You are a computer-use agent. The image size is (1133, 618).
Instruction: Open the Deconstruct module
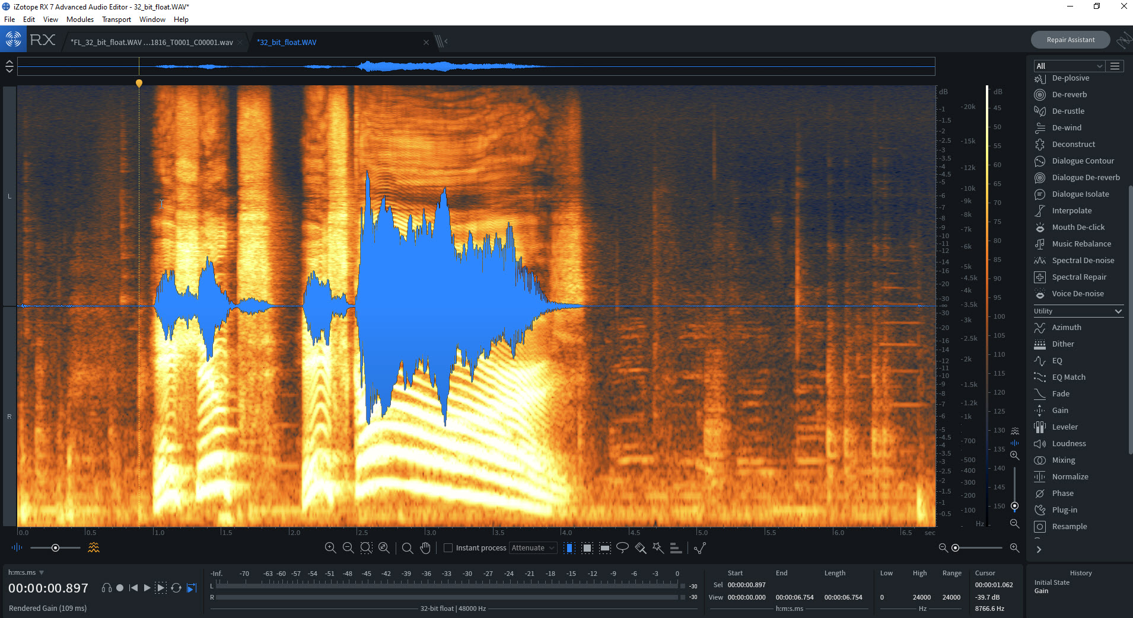point(1073,144)
